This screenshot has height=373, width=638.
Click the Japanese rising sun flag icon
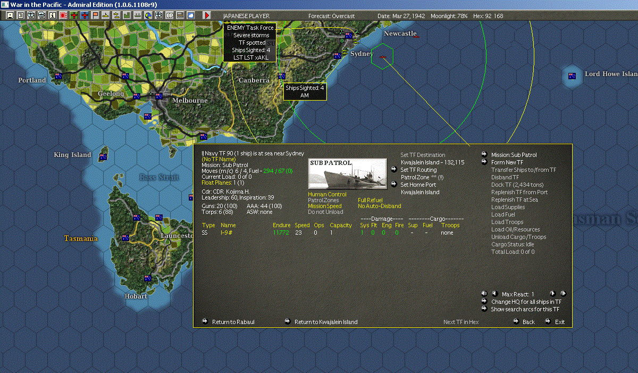point(63,15)
